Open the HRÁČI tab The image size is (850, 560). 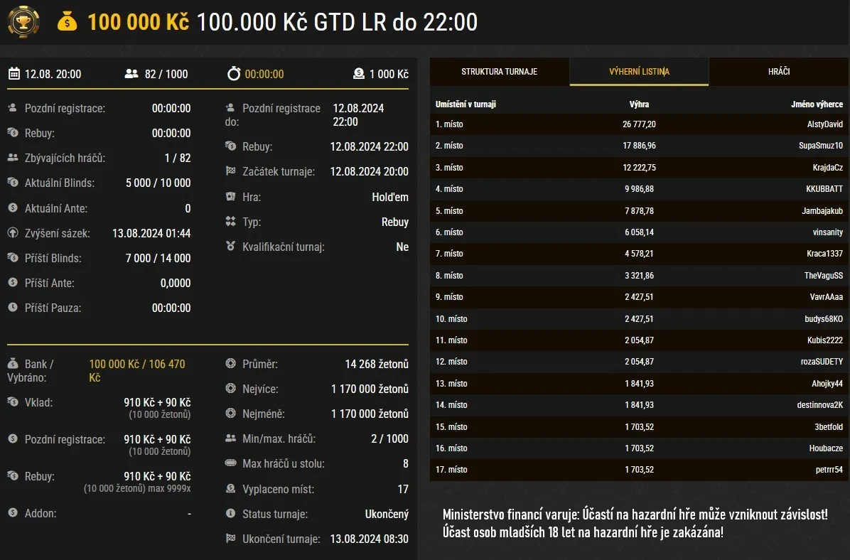[x=779, y=71]
